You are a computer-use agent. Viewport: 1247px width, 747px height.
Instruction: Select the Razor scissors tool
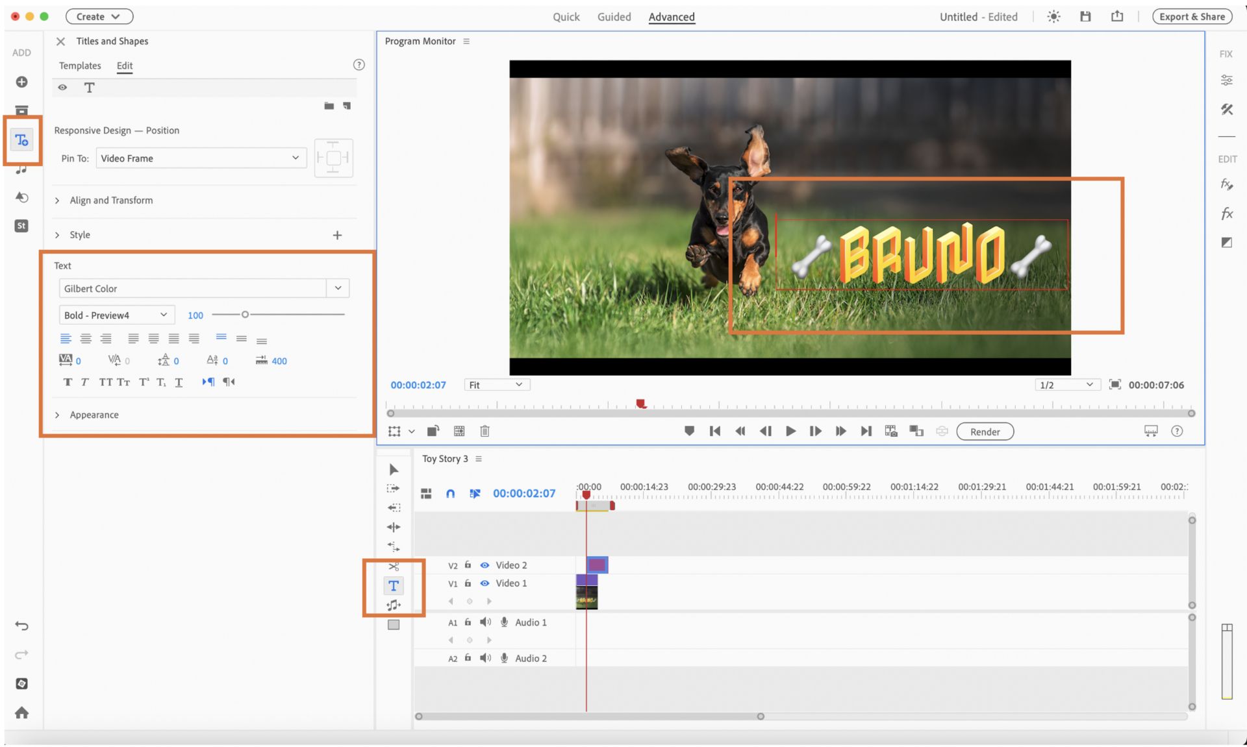click(393, 567)
